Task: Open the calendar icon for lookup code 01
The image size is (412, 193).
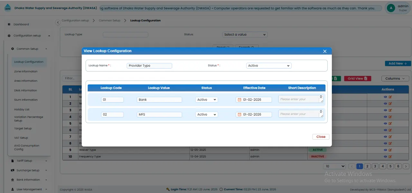Action: pyautogui.click(x=239, y=100)
